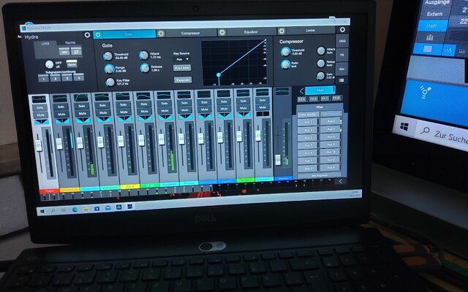Viewport: 468px width, 292px height.
Task: Collapse the mix panel with bottom-right chevron
Action: tap(341, 181)
